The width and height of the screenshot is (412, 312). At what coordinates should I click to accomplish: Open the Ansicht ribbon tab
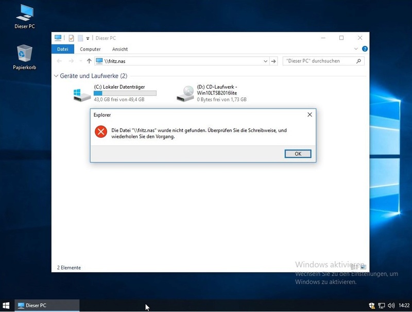click(x=120, y=49)
